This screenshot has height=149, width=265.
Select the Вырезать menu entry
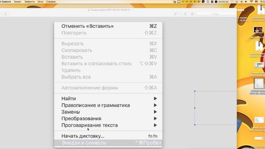108,43
